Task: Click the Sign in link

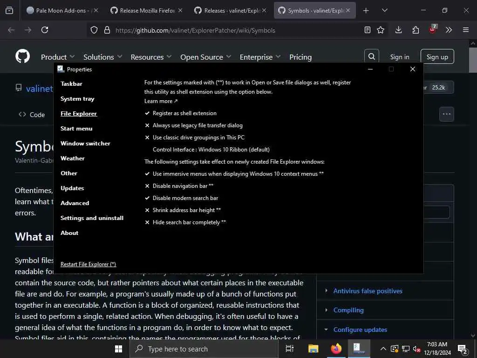Action: click(400, 57)
